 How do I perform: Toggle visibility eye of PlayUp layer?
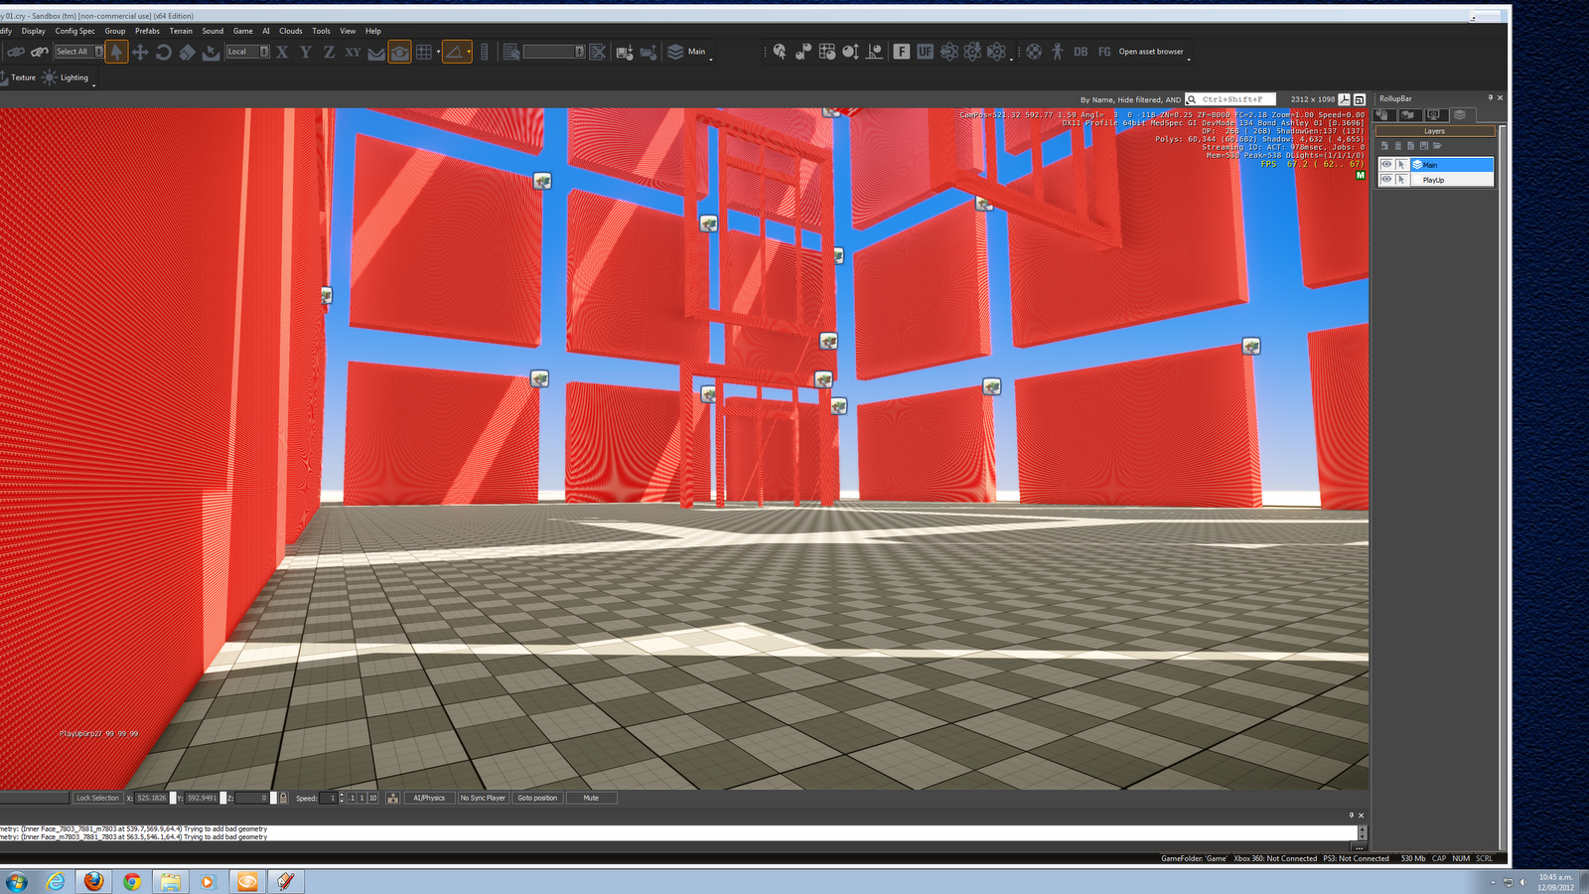click(x=1386, y=180)
